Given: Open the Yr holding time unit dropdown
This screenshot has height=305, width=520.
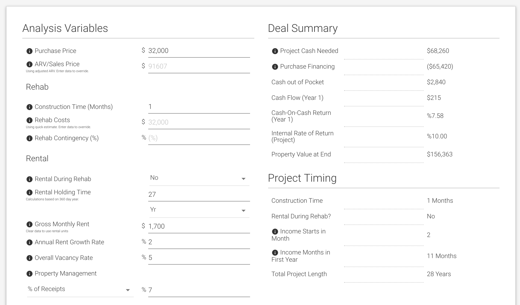Looking at the screenshot, I should point(199,210).
